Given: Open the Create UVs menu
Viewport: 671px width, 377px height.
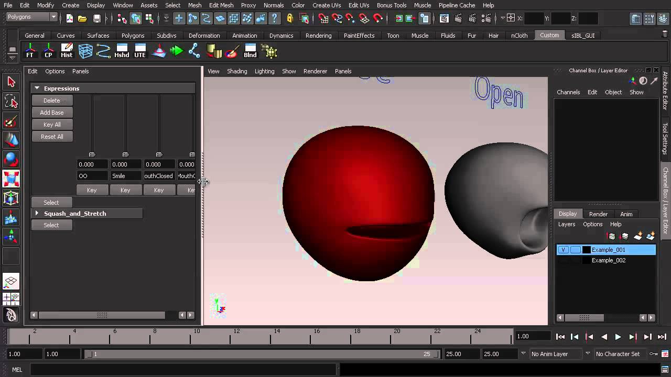Looking at the screenshot, I should 326,5.
